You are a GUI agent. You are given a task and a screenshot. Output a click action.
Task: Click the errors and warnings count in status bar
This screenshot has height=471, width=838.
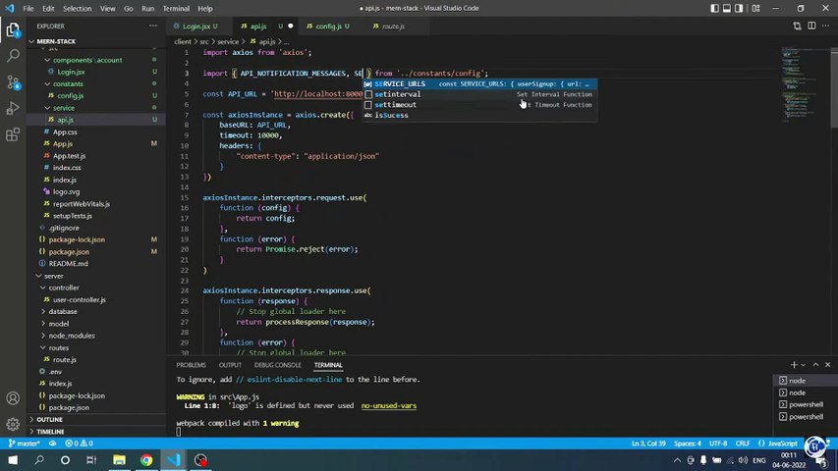[80, 444]
